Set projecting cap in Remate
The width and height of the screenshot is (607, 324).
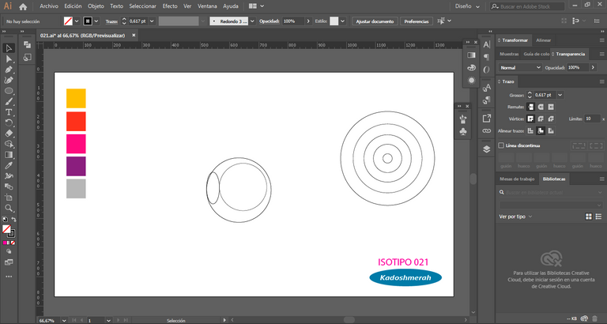pyautogui.click(x=551, y=107)
